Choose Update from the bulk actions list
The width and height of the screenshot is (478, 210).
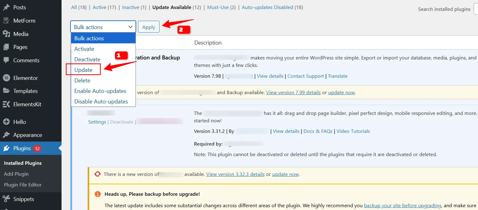[83, 70]
